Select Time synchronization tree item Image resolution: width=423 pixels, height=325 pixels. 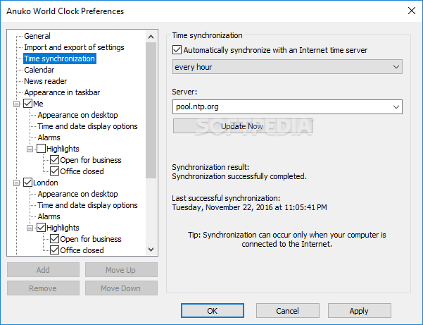point(60,59)
